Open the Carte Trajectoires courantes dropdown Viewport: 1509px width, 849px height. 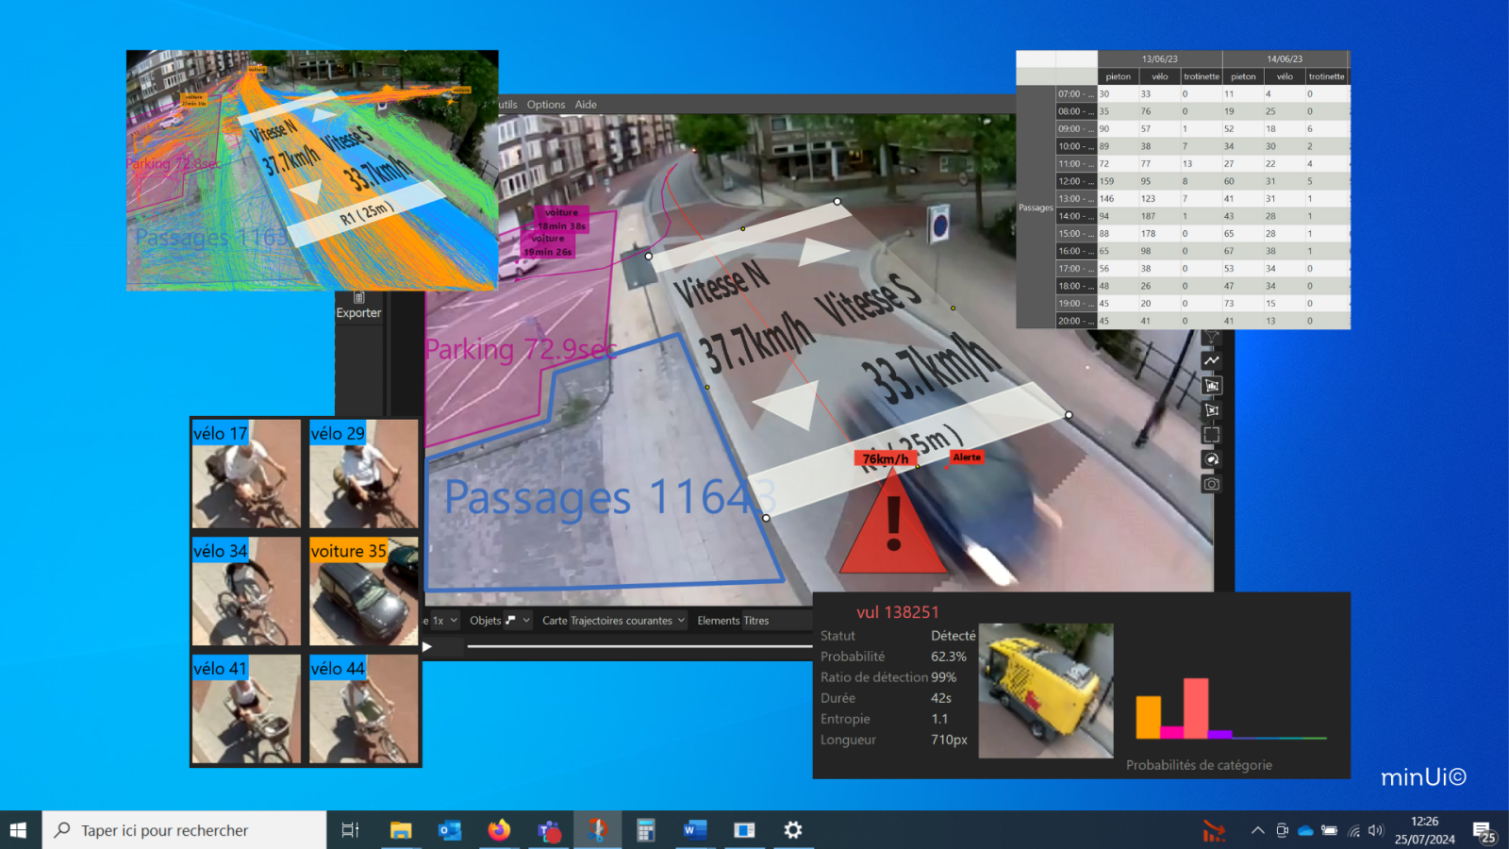tap(613, 621)
